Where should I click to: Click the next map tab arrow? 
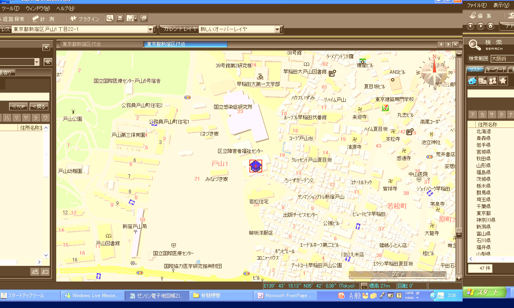tap(448, 44)
